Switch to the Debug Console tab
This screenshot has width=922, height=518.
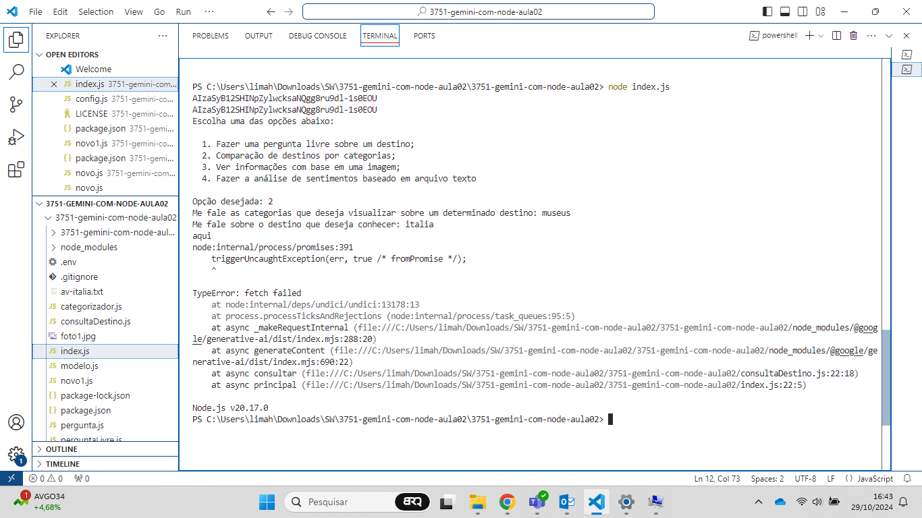coord(317,36)
